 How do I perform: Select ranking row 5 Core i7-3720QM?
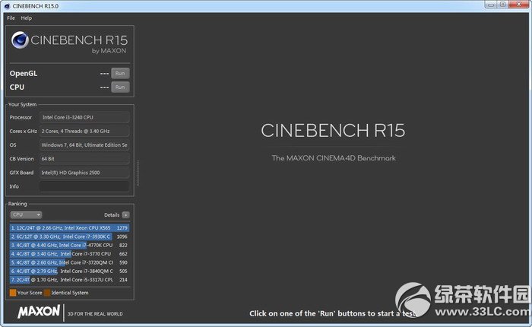pyautogui.click(x=69, y=262)
